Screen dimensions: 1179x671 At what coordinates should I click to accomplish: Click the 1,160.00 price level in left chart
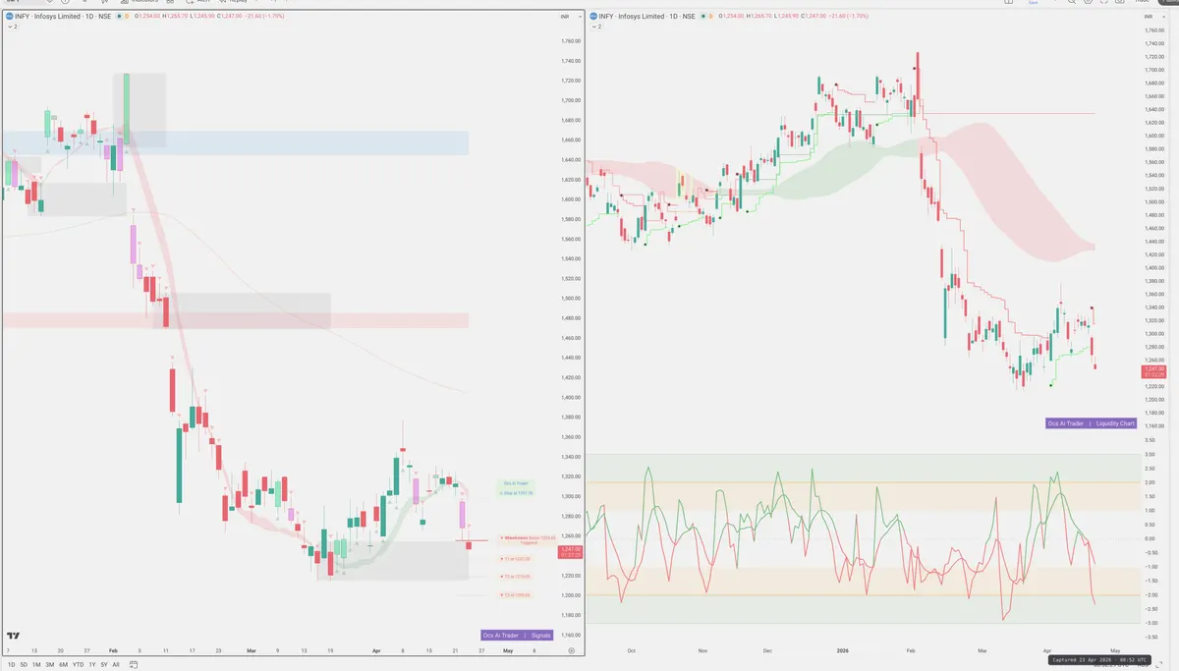coord(572,635)
